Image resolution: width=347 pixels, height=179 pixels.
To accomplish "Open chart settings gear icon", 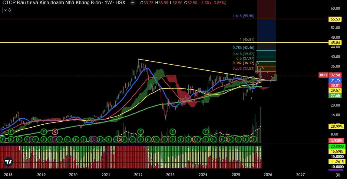I will [338, 175].
